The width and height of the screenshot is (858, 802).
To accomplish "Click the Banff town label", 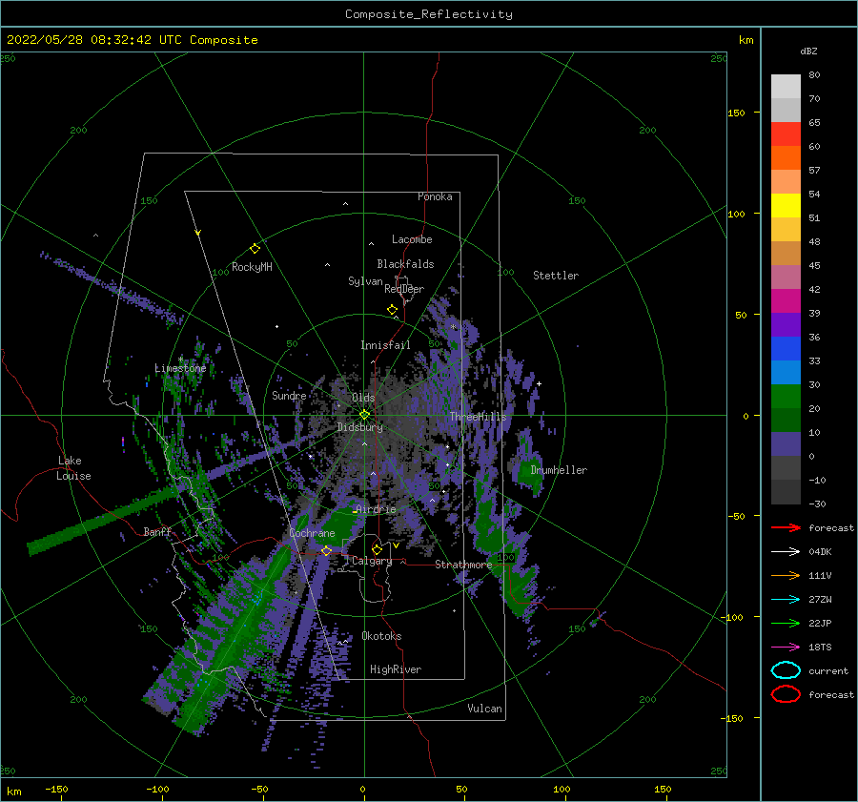I will pos(157,531).
